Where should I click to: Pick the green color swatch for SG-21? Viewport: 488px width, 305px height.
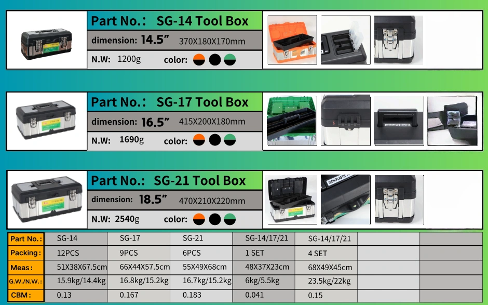pos(229,219)
